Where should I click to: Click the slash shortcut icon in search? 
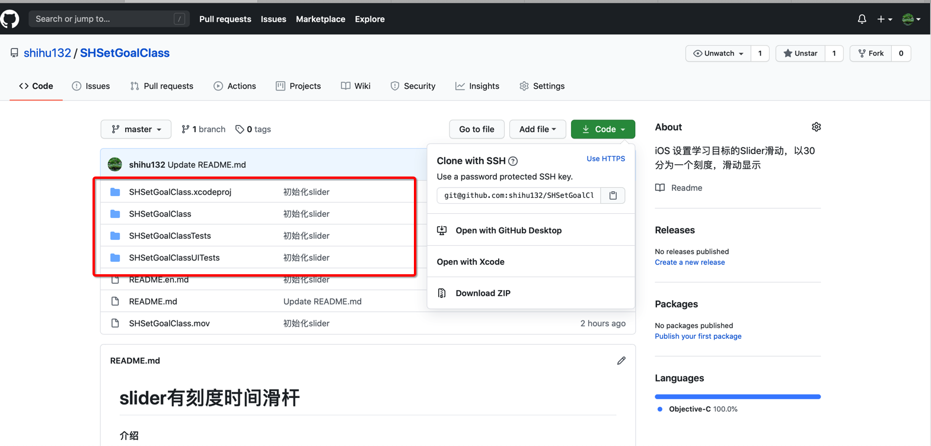coord(179,19)
